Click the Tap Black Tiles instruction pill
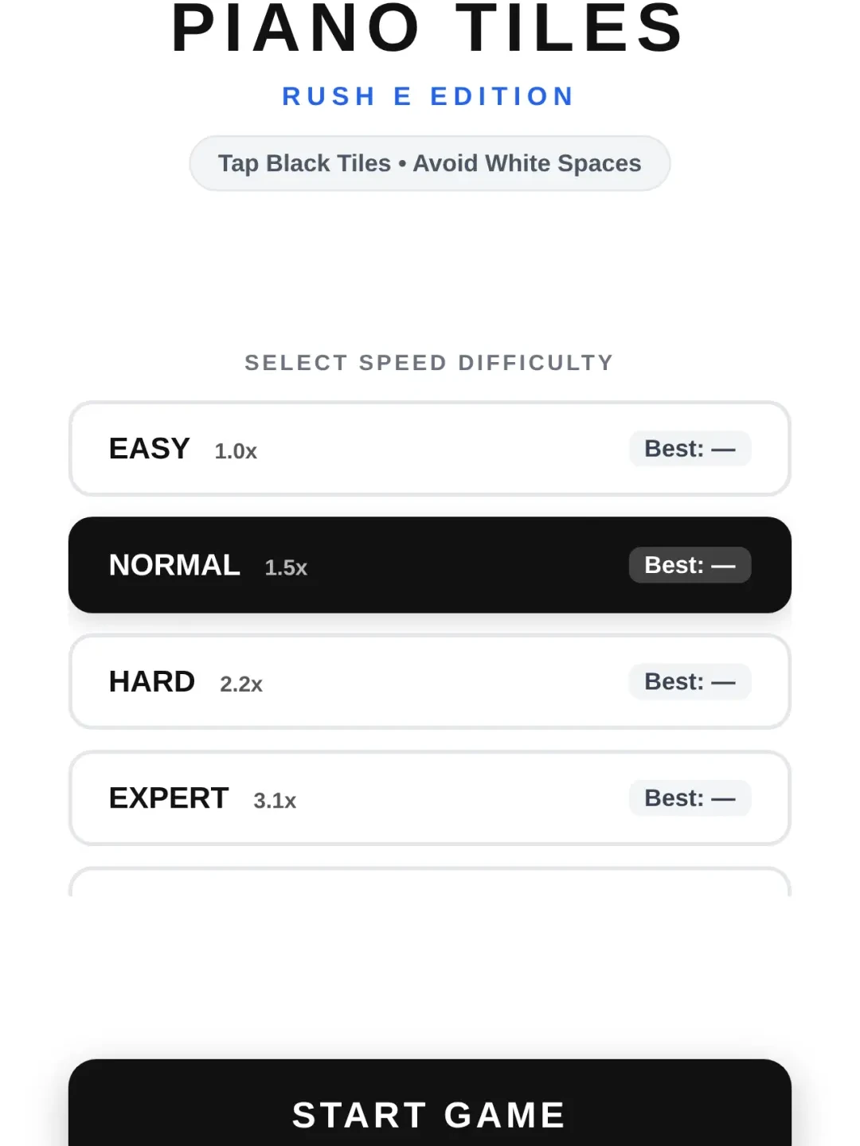This screenshot has height=1146, width=860. [x=430, y=163]
